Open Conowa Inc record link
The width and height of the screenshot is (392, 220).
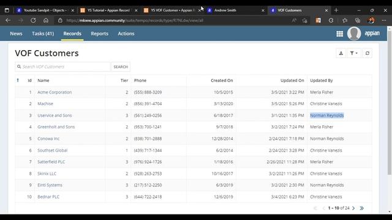[x=48, y=139]
